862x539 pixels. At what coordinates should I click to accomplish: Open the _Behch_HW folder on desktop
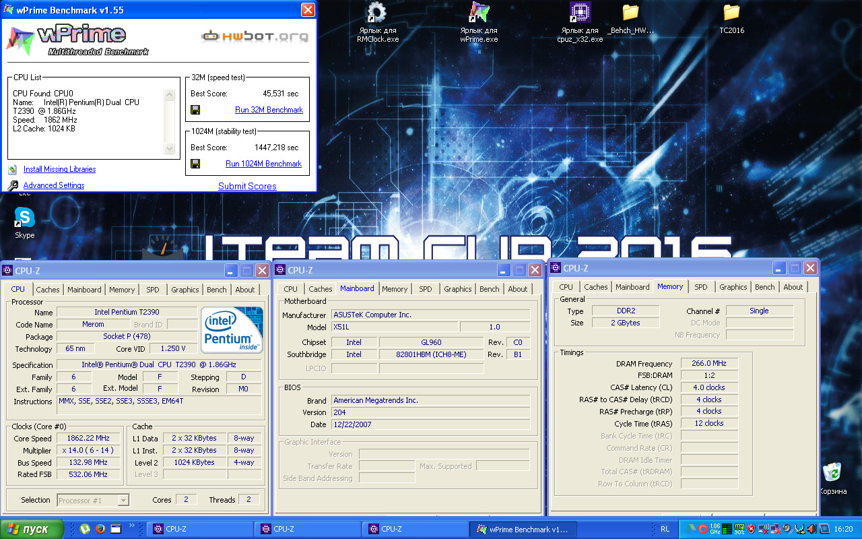pos(630,19)
